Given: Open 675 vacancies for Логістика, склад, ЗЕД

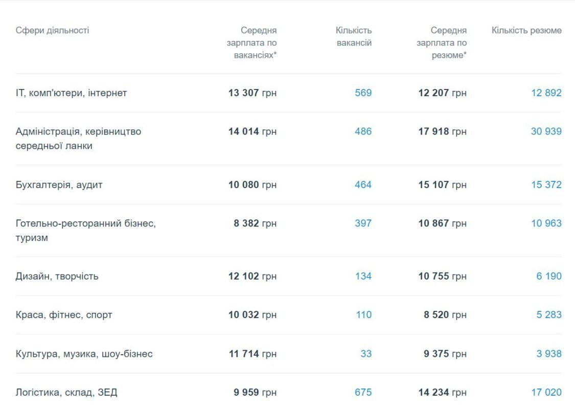Looking at the screenshot, I should pos(363,393).
